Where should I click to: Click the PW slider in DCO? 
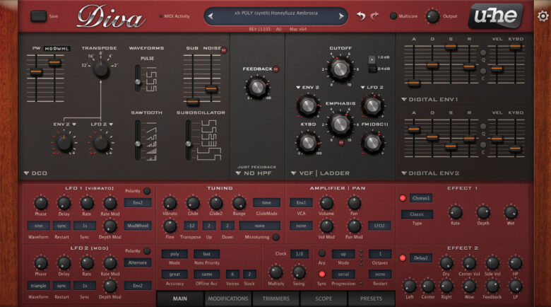pyautogui.click(x=36, y=72)
